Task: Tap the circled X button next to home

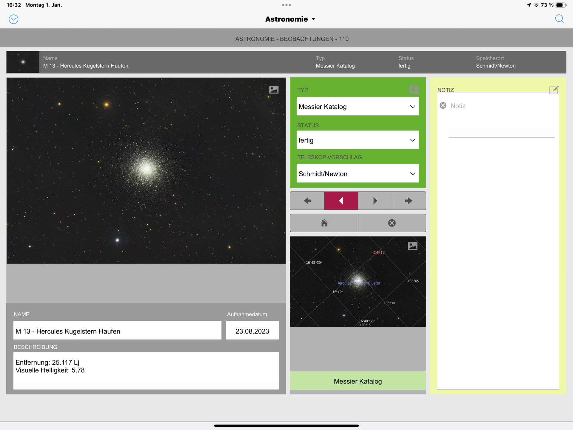Action: point(392,223)
